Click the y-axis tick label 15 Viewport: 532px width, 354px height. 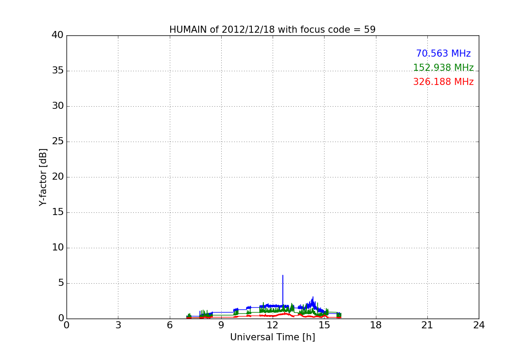tap(58, 212)
